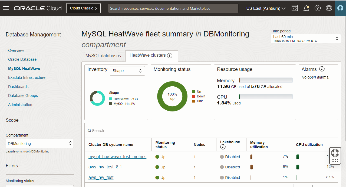Open the Code Editor icon in top bar
This screenshot has height=187, width=346.
coord(295,8)
